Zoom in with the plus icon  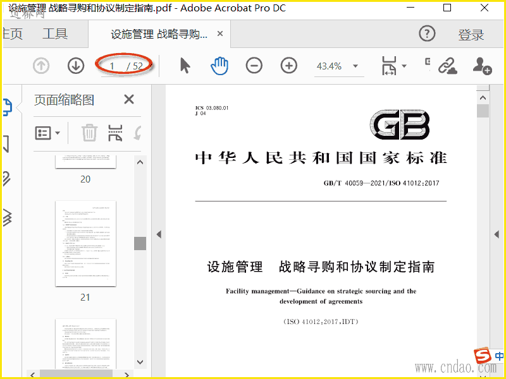pos(289,66)
